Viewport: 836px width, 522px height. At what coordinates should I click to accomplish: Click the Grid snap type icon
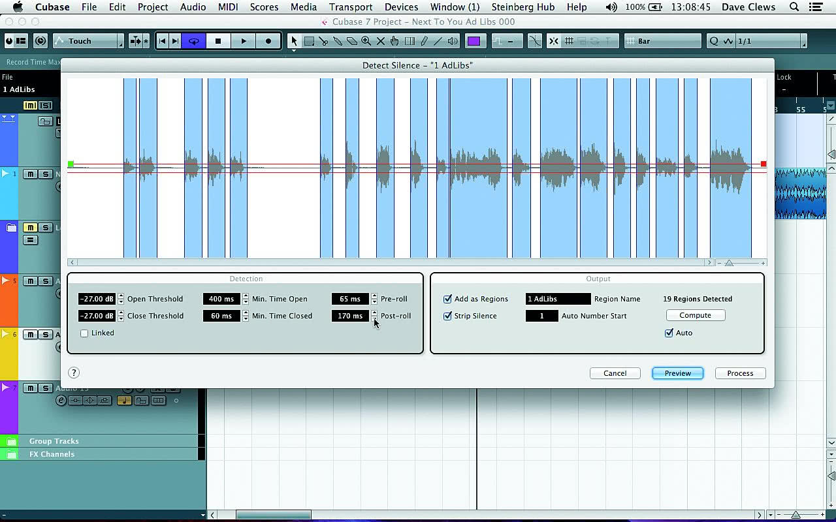(x=569, y=41)
